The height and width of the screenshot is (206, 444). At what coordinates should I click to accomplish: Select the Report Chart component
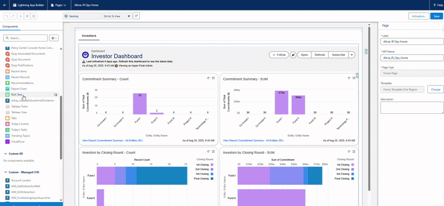[19, 89]
